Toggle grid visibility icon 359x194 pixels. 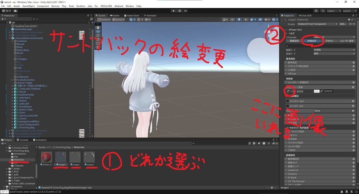click(x=132, y=20)
